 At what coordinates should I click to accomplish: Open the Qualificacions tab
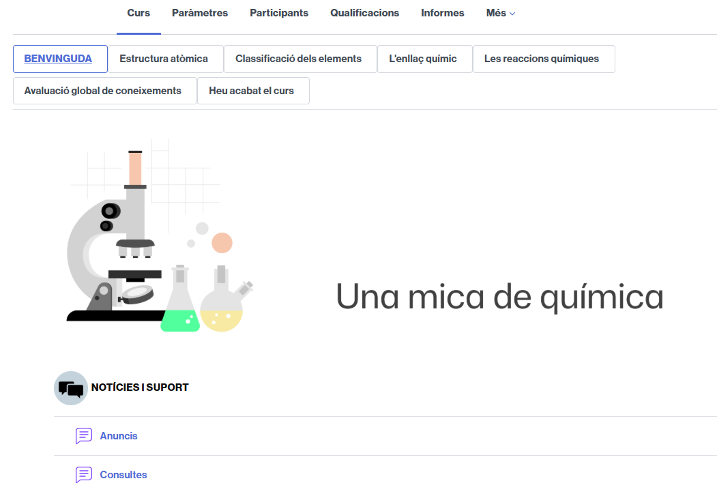(x=364, y=13)
